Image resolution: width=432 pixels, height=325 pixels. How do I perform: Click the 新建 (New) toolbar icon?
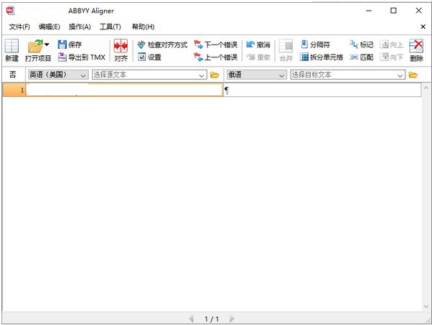11,46
